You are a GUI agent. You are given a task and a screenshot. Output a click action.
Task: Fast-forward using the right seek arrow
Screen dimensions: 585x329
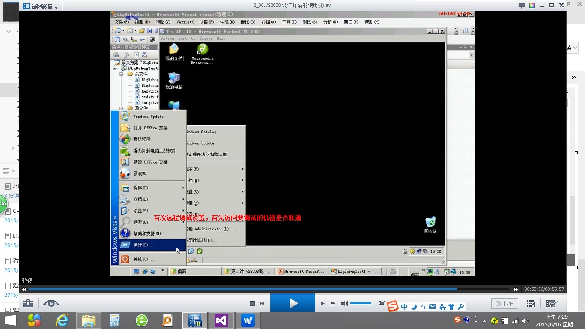click(x=516, y=289)
